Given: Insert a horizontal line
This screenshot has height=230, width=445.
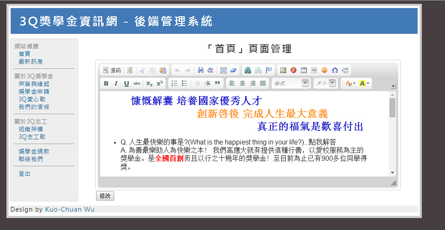Looking at the screenshot, I should [314, 70].
